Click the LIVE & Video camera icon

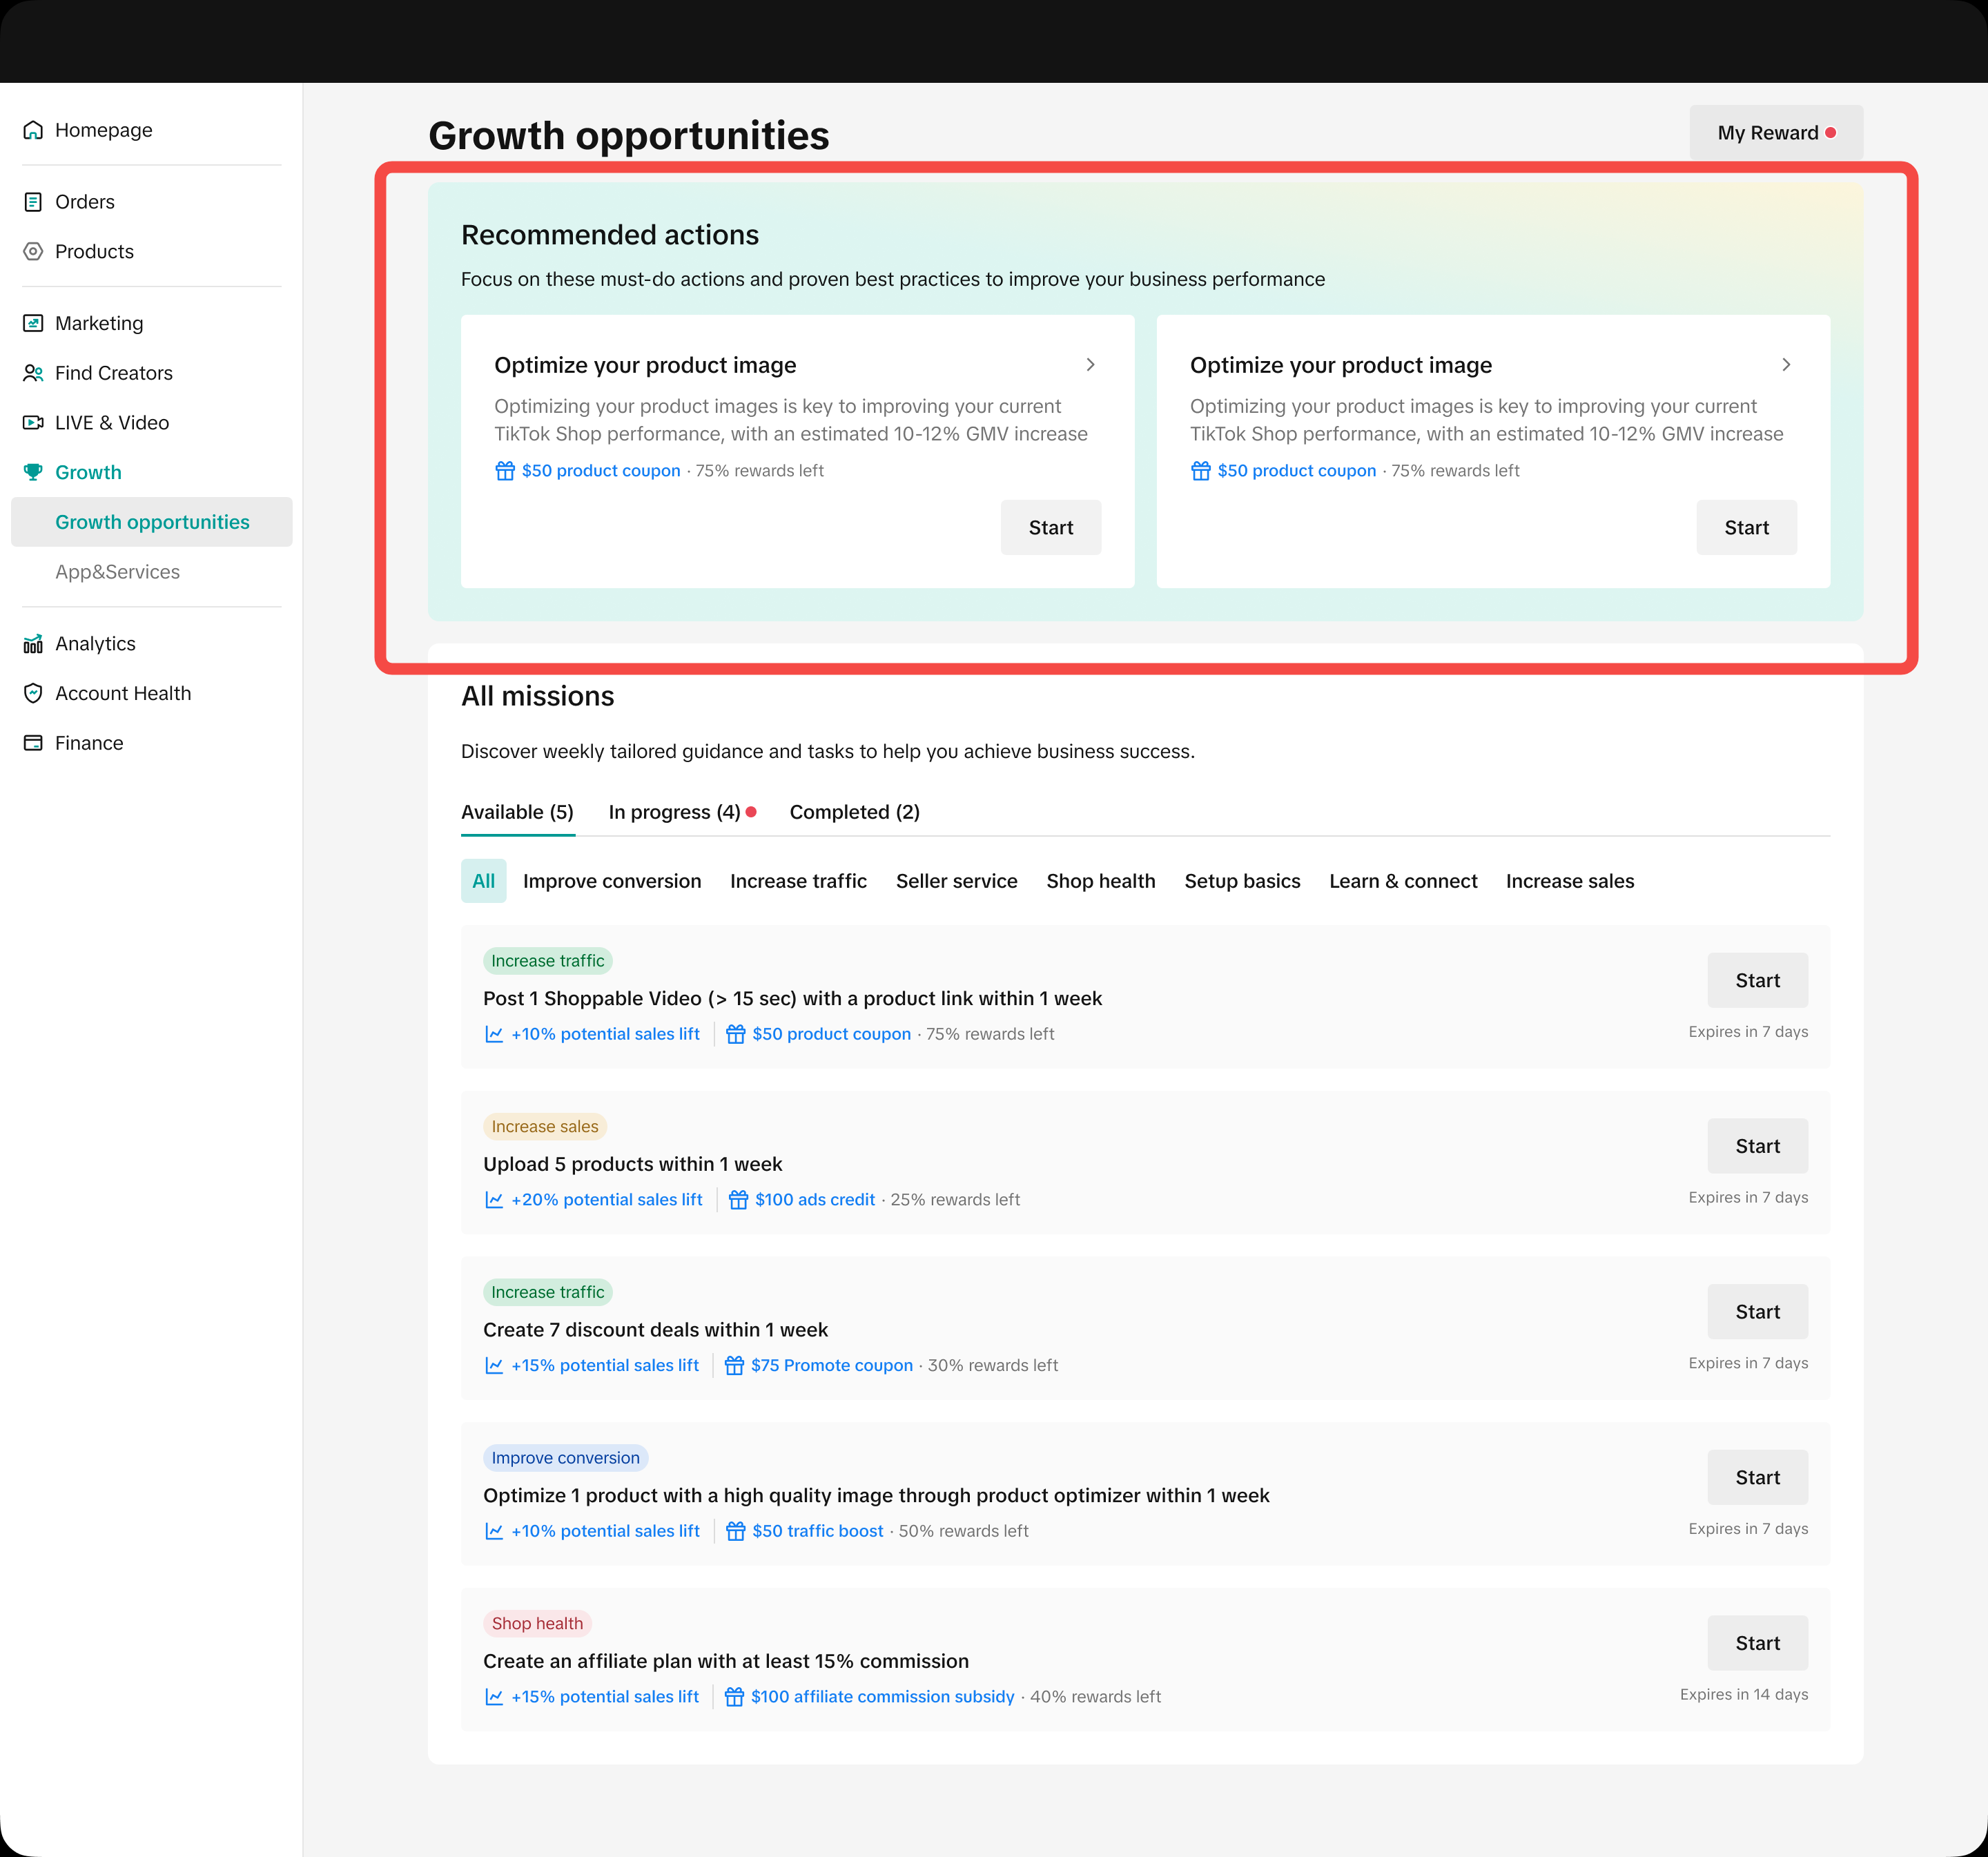(x=33, y=423)
